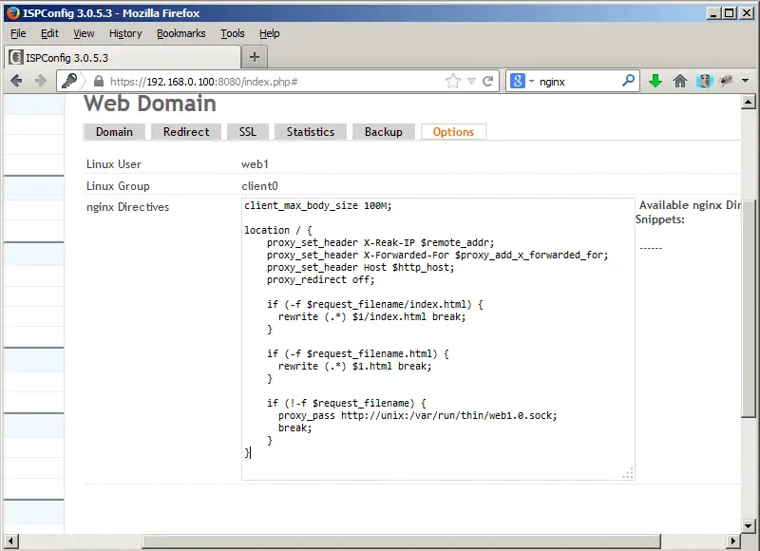Click the Web Domain heading
The width and height of the screenshot is (760, 551).
coord(150,104)
